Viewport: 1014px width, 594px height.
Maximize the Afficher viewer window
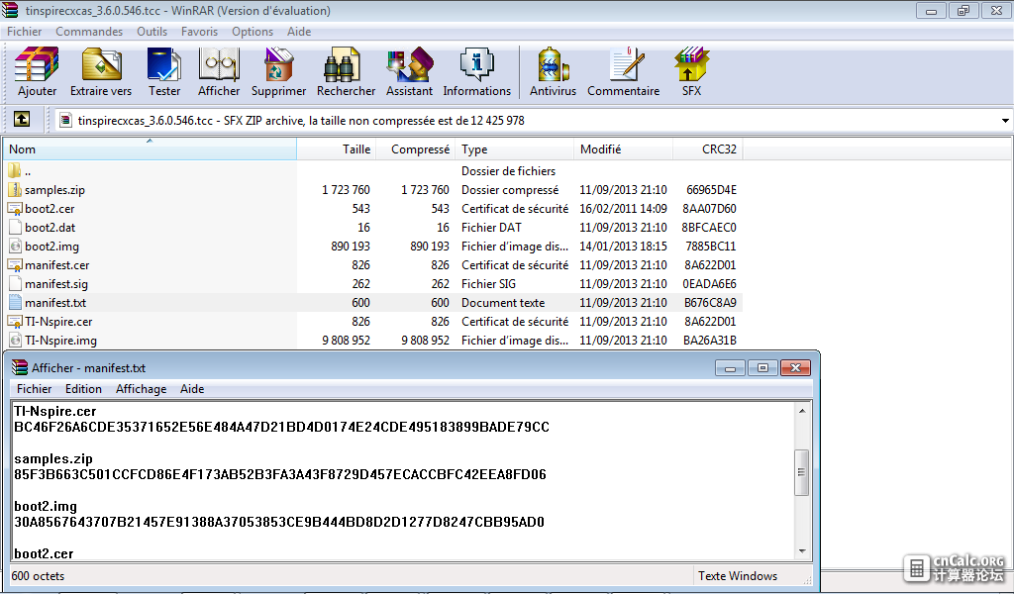click(763, 367)
